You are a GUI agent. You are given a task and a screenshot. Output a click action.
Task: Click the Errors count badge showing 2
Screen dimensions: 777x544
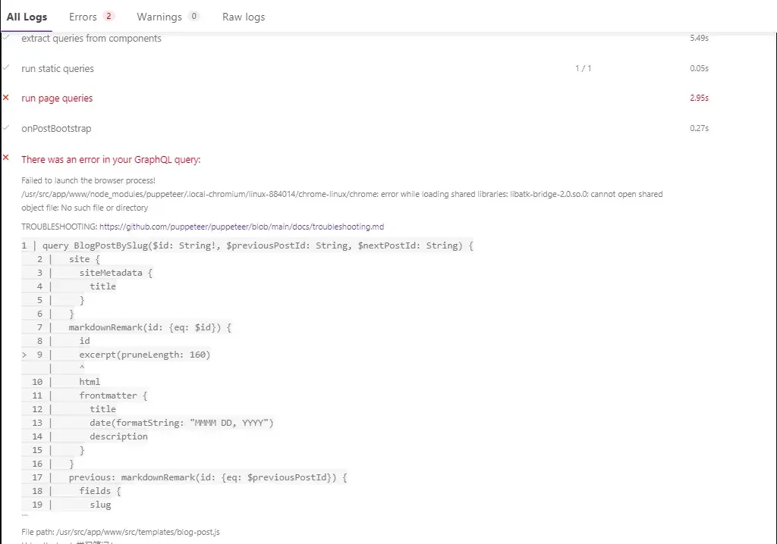point(109,17)
